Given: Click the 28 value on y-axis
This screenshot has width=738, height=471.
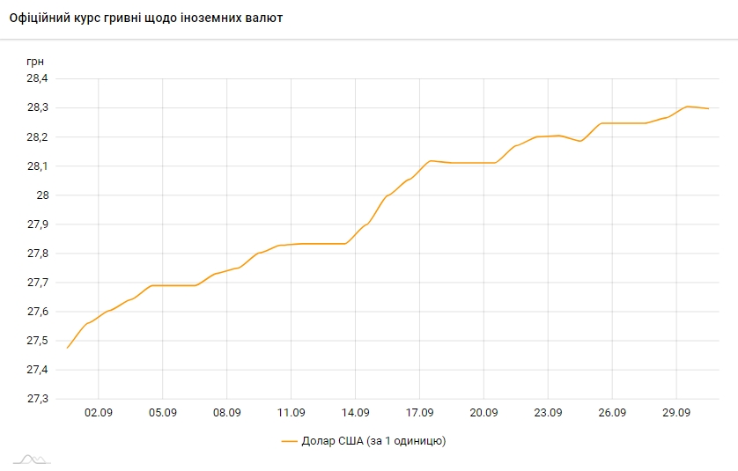Looking at the screenshot, I should point(41,195).
